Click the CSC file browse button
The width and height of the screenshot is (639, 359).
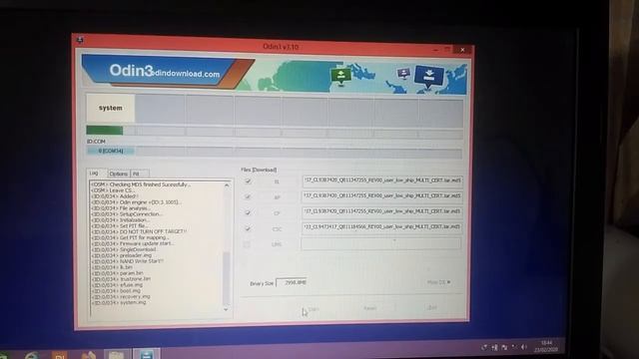point(277,229)
